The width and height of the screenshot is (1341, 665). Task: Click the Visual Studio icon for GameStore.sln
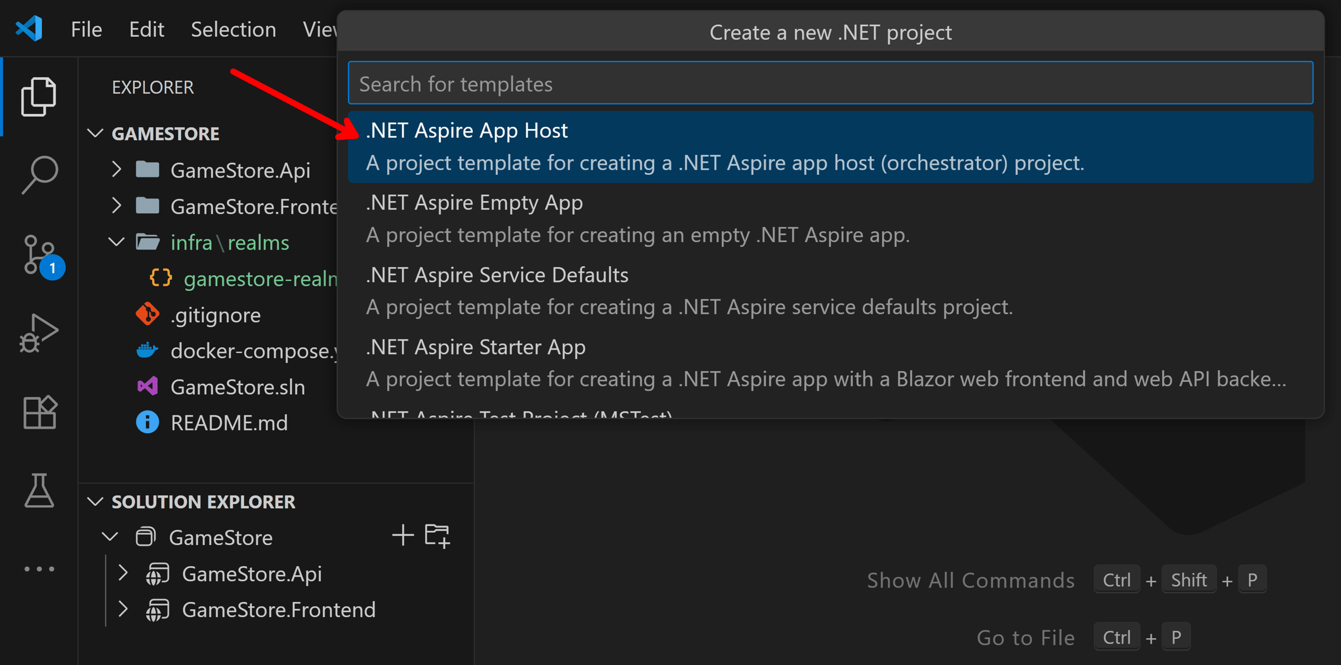pyautogui.click(x=148, y=386)
